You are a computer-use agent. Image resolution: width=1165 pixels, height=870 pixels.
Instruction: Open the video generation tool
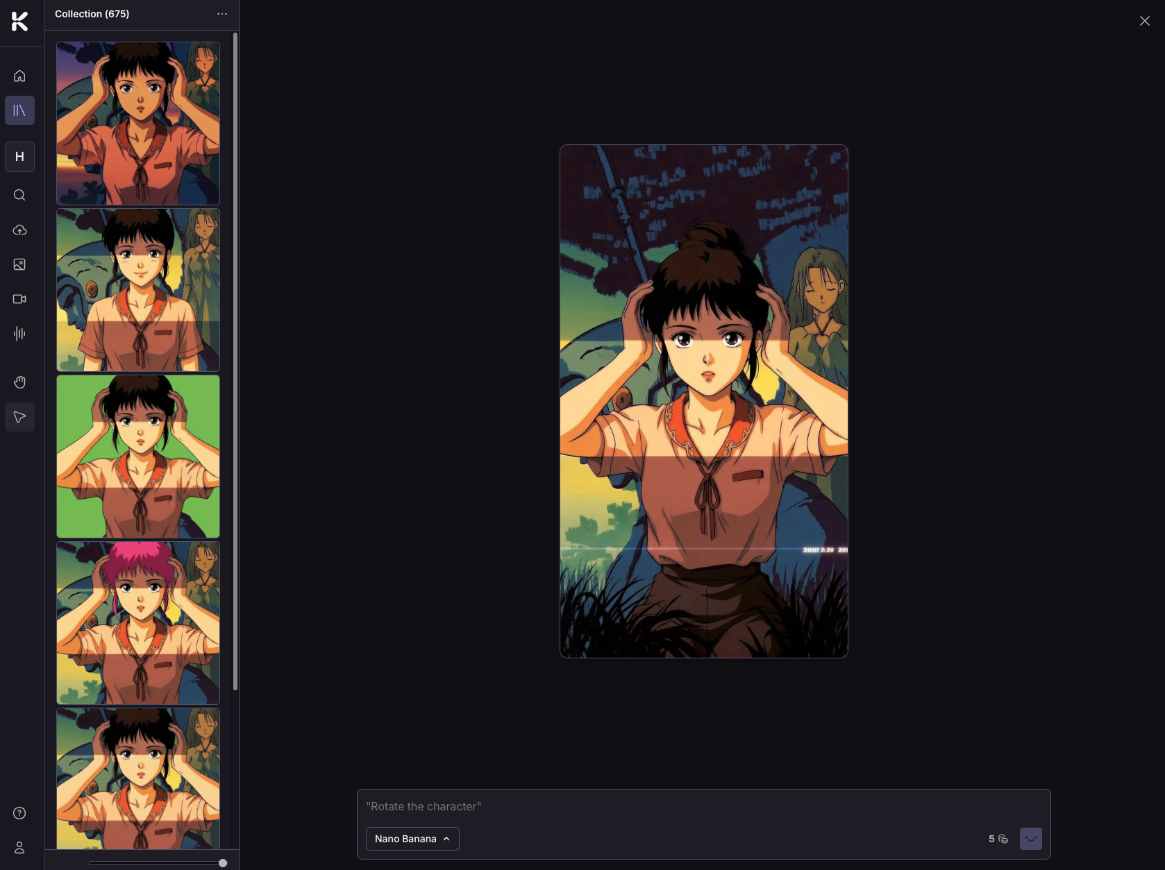pos(19,299)
